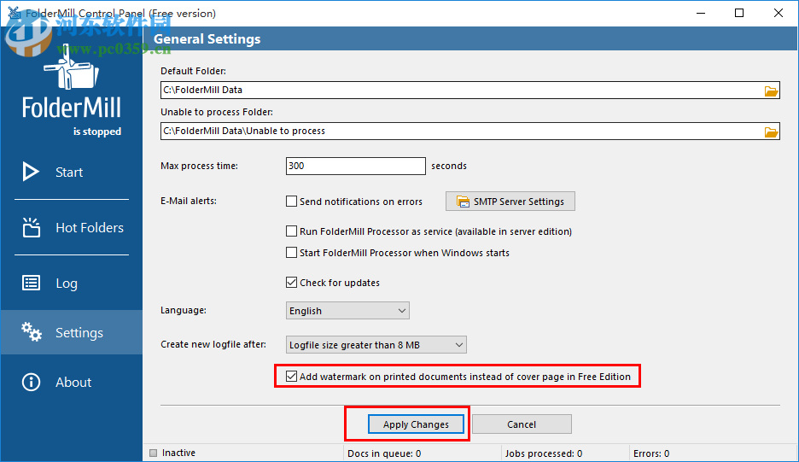
Task: Click the Cancel button
Action: tap(522, 424)
